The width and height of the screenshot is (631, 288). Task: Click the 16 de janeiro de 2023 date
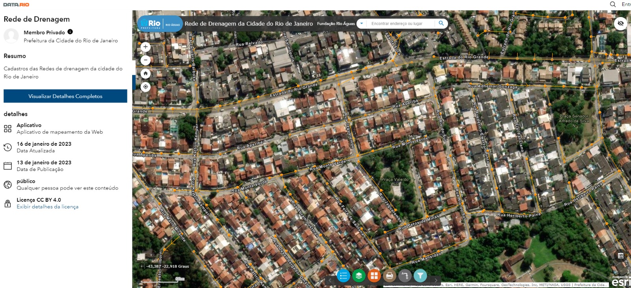pyautogui.click(x=44, y=144)
